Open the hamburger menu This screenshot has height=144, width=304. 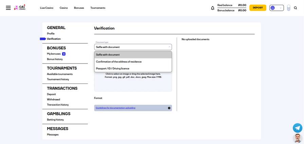click(x=8, y=8)
